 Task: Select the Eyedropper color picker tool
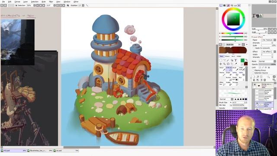(x=235, y=64)
